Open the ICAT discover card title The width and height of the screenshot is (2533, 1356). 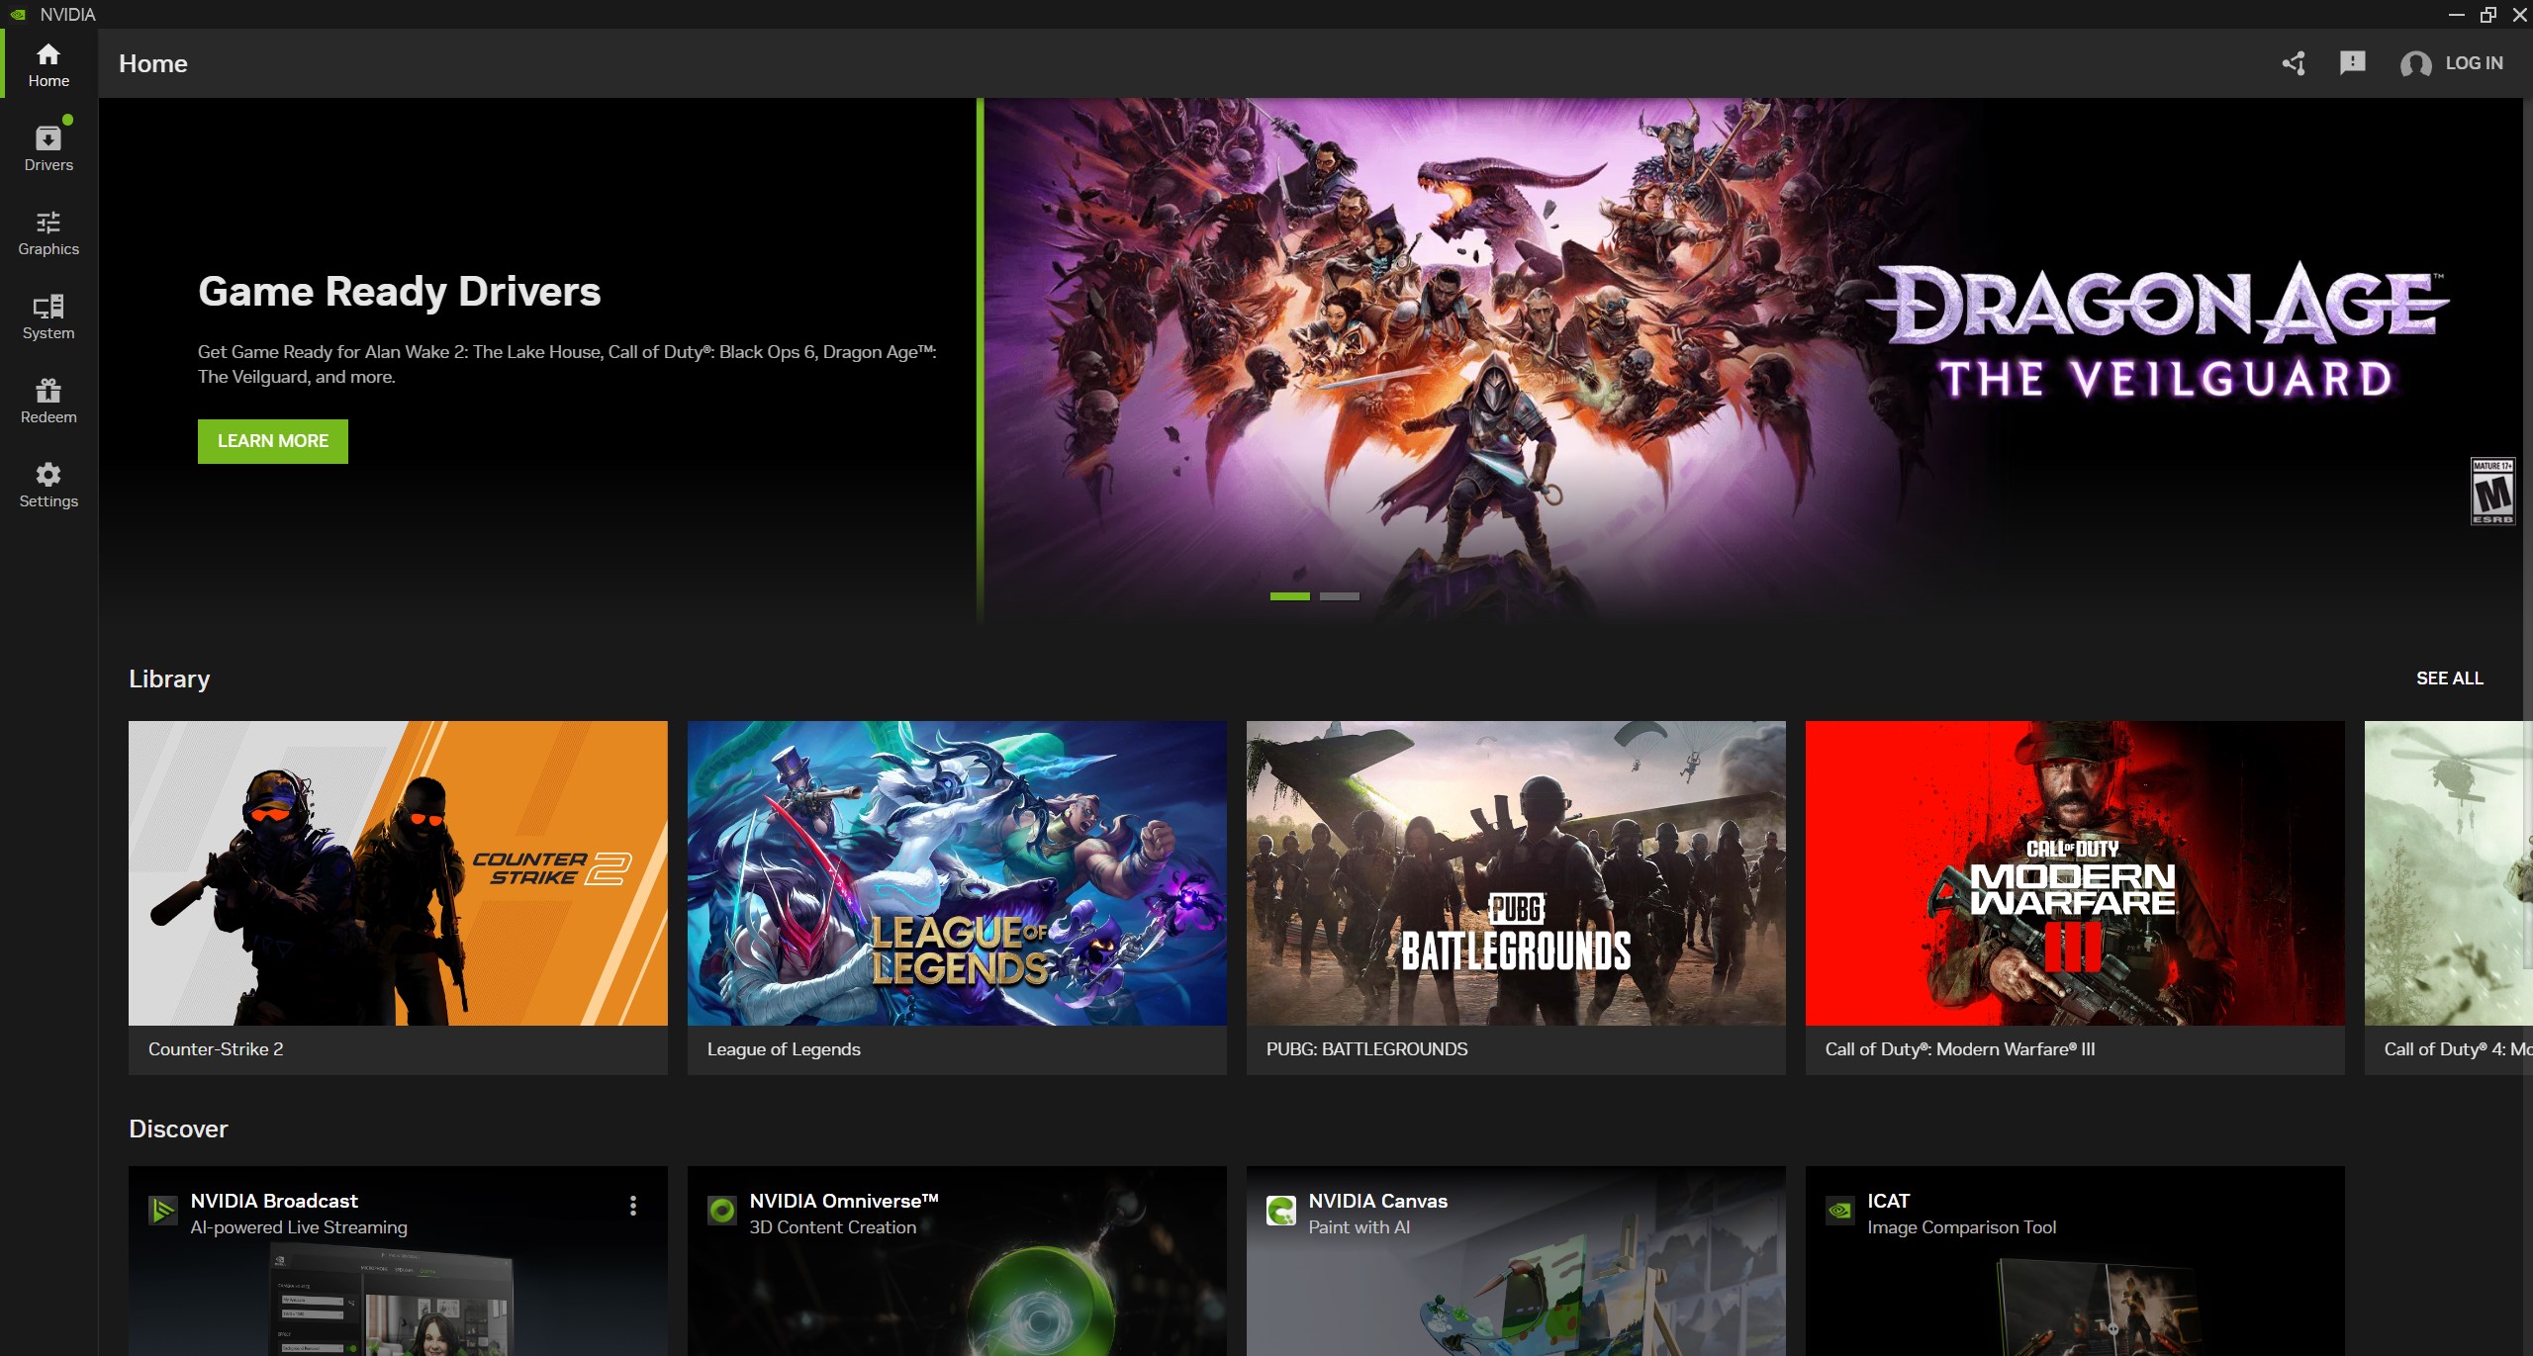(x=1888, y=1201)
